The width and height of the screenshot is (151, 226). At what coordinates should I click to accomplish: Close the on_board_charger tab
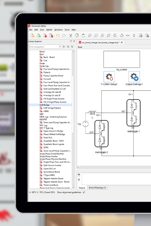(122, 42)
